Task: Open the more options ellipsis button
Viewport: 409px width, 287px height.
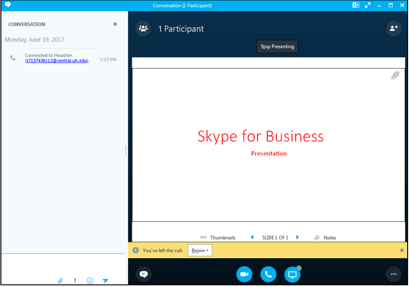Action: click(x=394, y=274)
